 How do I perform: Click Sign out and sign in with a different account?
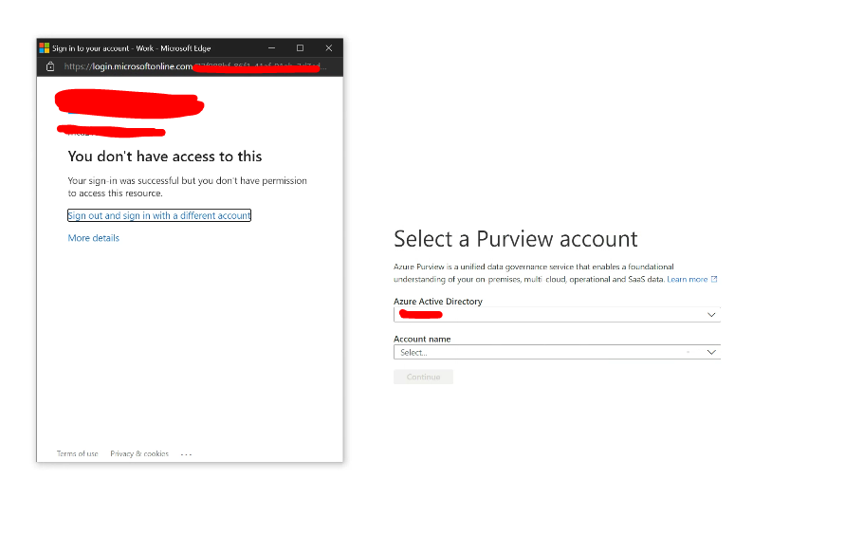[x=159, y=215]
